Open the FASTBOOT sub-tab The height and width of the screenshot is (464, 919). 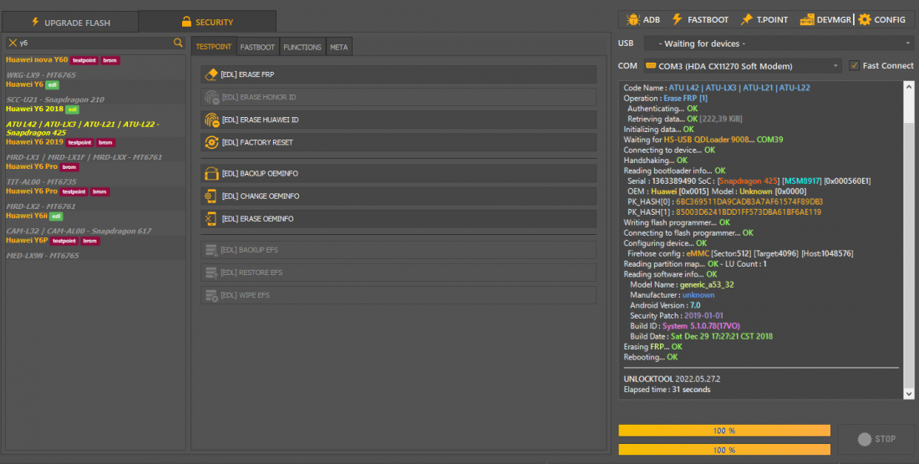(x=257, y=47)
